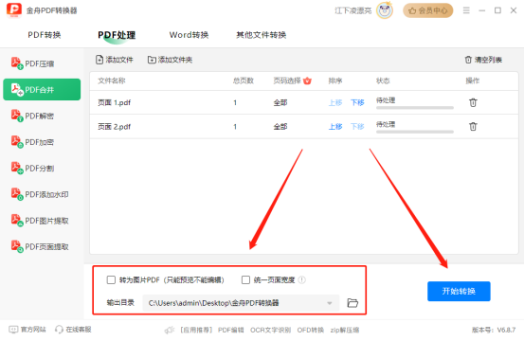Open OCR文字识别 recommended link
The image size is (524, 341).
(270, 330)
